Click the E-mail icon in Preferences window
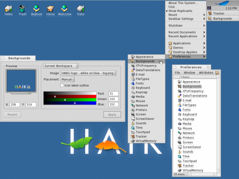 (x=180, y=100)
